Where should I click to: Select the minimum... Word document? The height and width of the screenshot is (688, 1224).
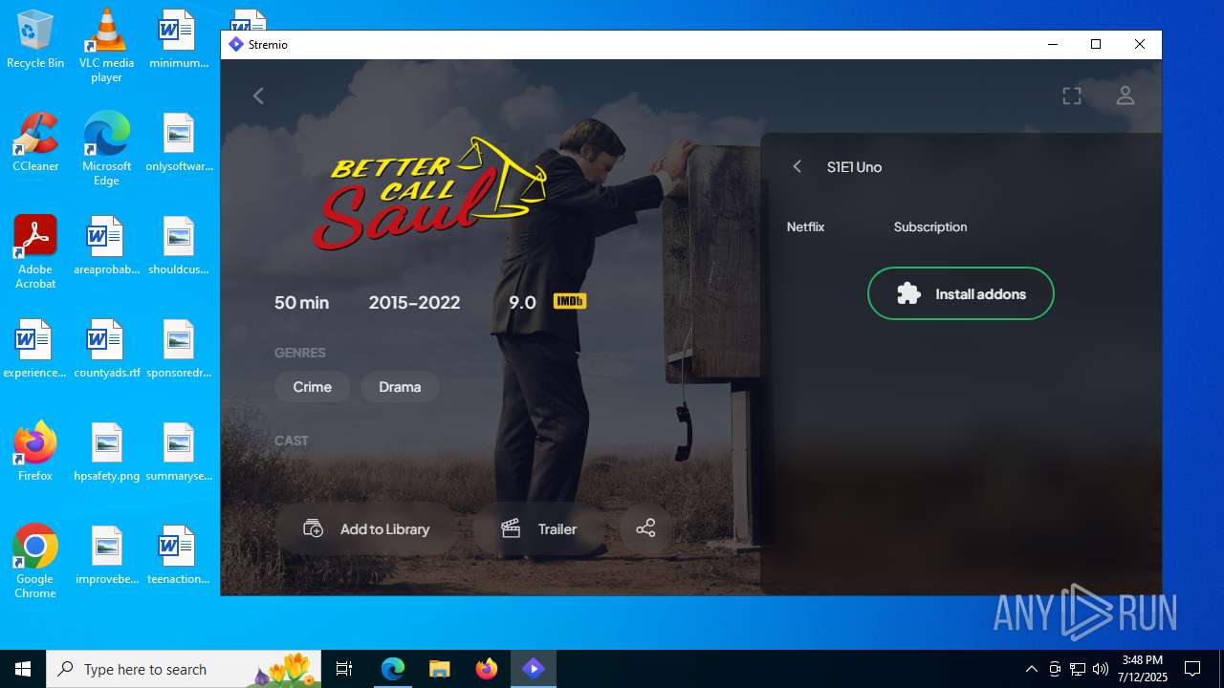179,40
